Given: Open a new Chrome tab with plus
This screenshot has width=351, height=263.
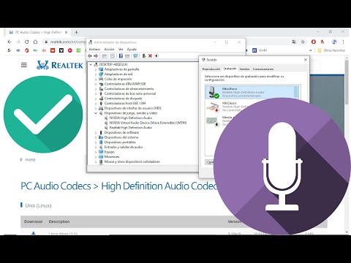Looking at the screenshot, I should click(x=76, y=32).
